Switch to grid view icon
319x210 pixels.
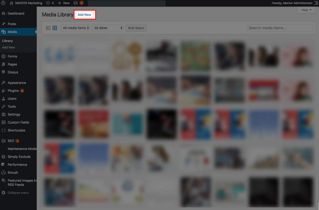[55, 28]
